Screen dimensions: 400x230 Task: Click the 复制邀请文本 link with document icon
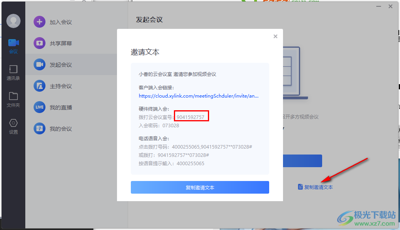tap(315, 187)
